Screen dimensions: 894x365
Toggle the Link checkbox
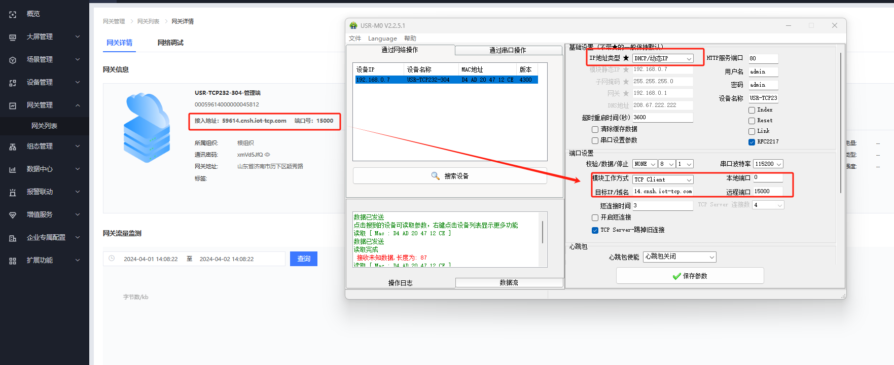click(x=752, y=131)
